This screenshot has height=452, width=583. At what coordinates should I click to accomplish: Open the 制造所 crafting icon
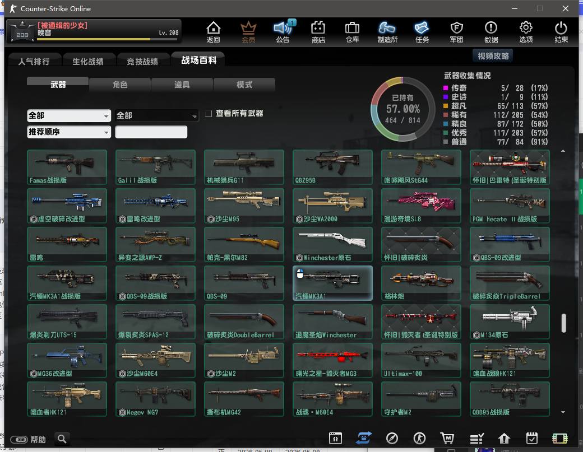coord(387,31)
